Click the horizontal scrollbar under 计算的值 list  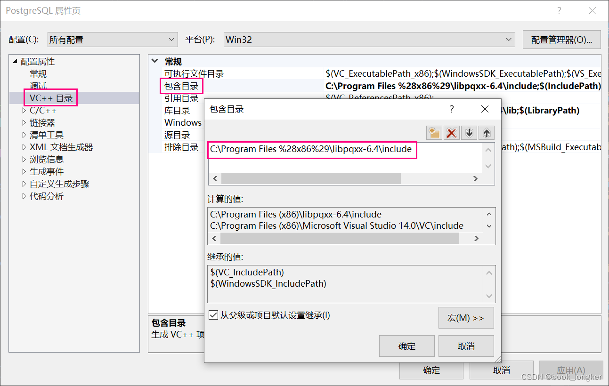coord(340,238)
